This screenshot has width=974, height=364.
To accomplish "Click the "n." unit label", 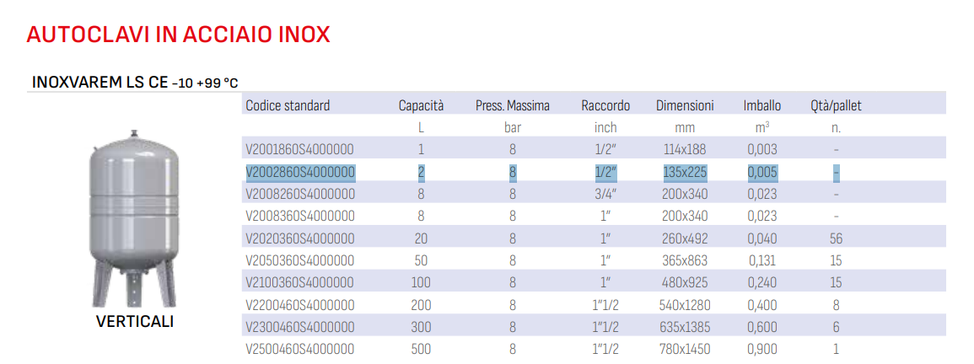I will (836, 129).
